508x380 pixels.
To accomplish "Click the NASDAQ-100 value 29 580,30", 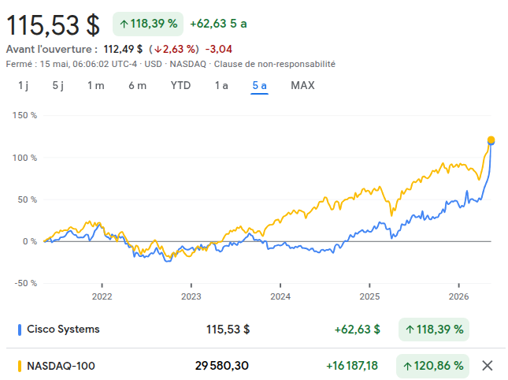I will pyautogui.click(x=222, y=366).
